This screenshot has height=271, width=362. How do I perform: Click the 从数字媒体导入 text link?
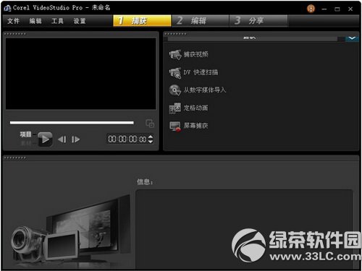pos(205,90)
